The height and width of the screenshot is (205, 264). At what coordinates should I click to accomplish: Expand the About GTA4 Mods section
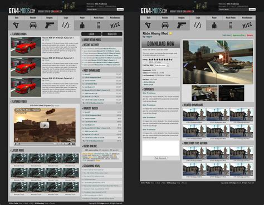[102, 39]
